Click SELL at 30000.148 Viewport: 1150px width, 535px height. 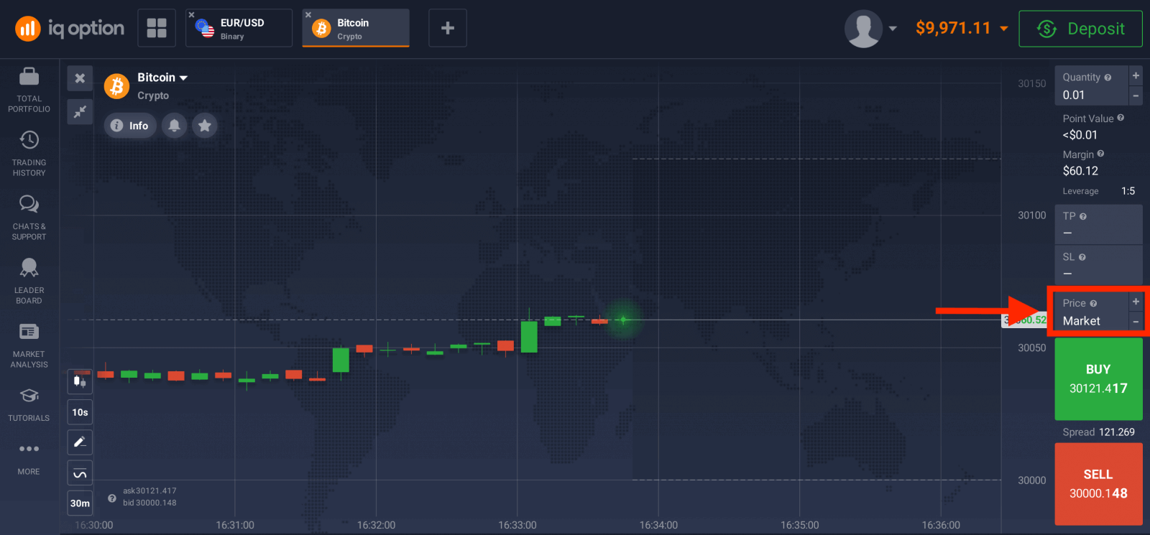[x=1098, y=484]
